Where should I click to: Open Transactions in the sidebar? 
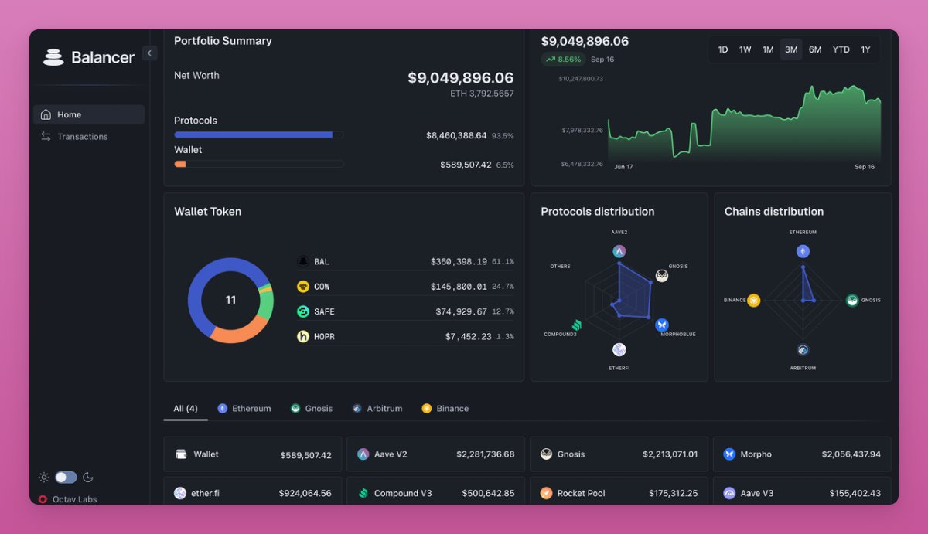point(88,137)
